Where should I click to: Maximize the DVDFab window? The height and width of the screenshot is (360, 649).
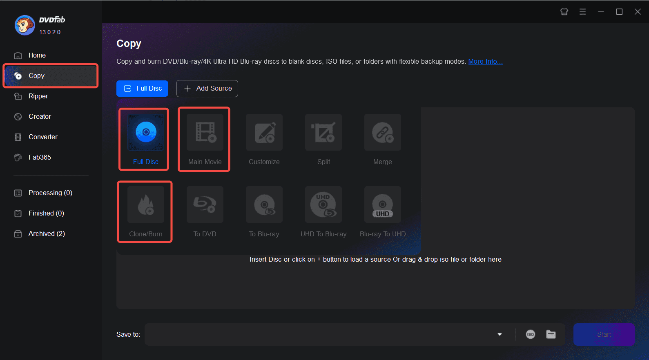tap(619, 11)
